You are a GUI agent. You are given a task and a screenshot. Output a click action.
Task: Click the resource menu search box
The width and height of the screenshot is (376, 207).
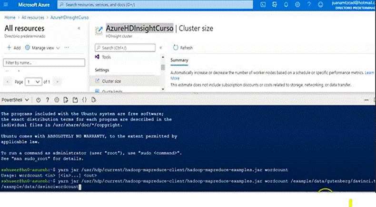click(125, 48)
